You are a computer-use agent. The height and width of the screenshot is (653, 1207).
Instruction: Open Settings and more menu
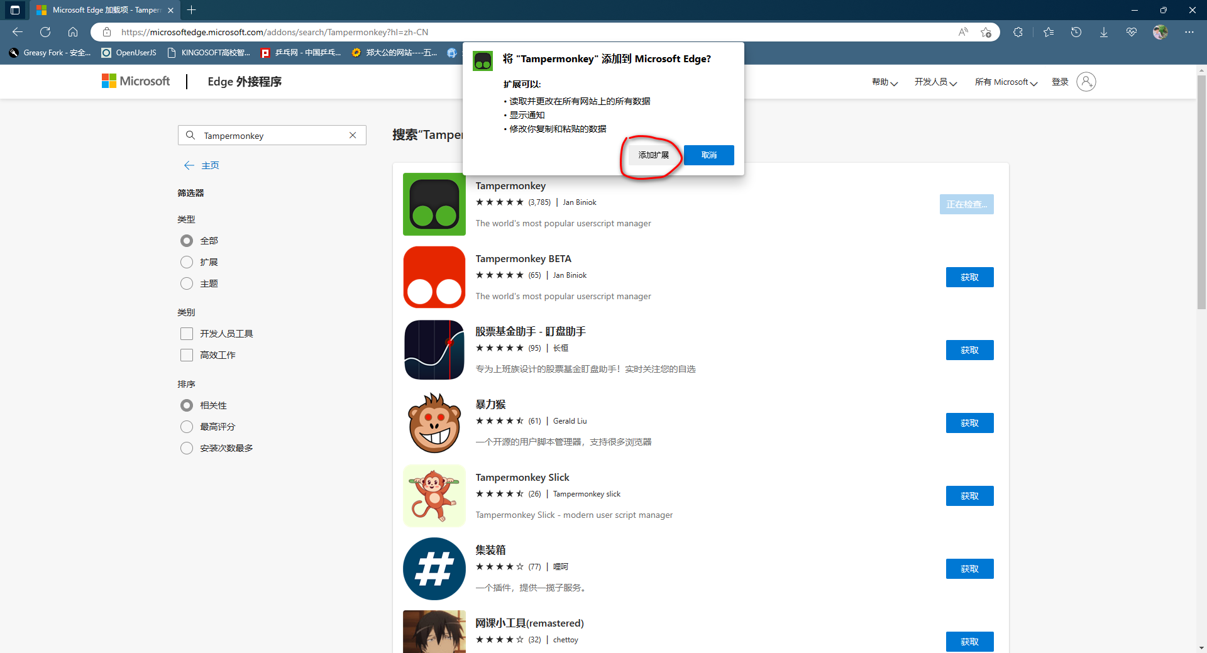coord(1189,32)
